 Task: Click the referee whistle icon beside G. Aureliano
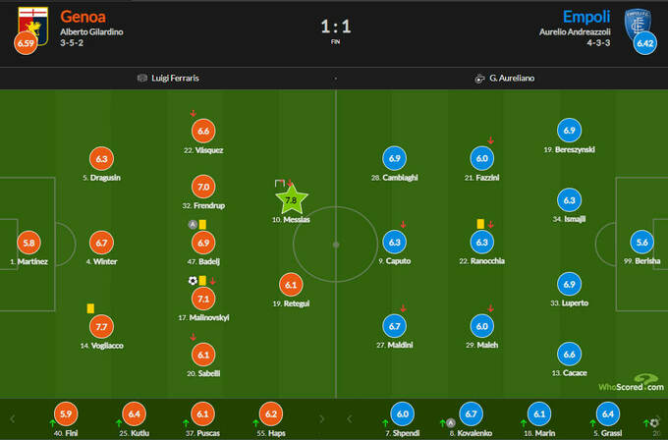pyautogui.click(x=478, y=78)
